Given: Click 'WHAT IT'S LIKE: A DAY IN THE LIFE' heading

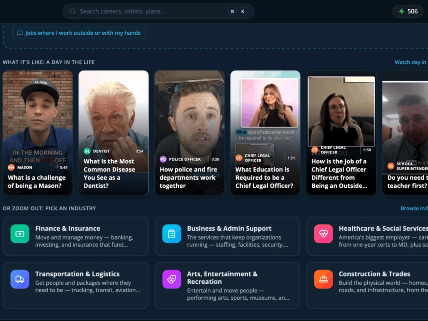Looking at the screenshot, I should [x=48, y=62].
